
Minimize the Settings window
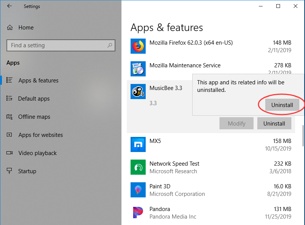coord(261,6)
